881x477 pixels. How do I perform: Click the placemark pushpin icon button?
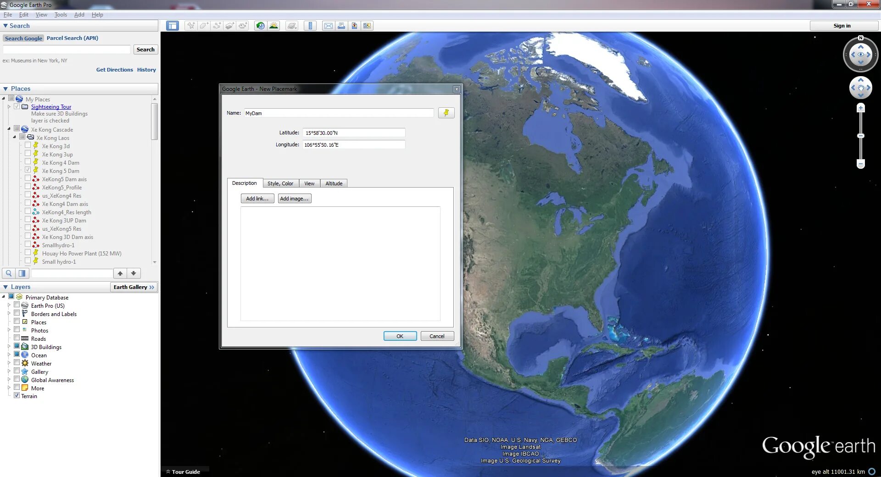pyautogui.click(x=446, y=113)
